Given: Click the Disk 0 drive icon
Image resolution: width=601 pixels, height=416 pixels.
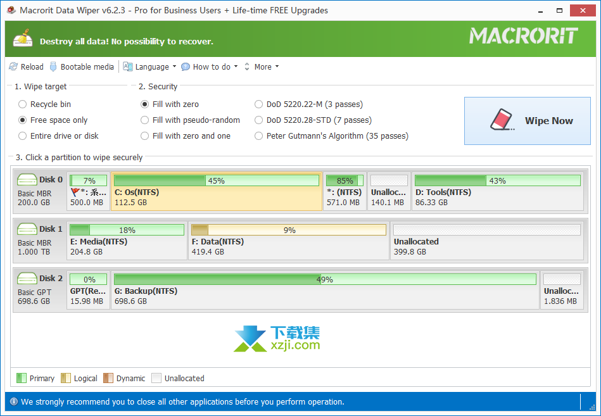Looking at the screenshot, I should point(27,180).
